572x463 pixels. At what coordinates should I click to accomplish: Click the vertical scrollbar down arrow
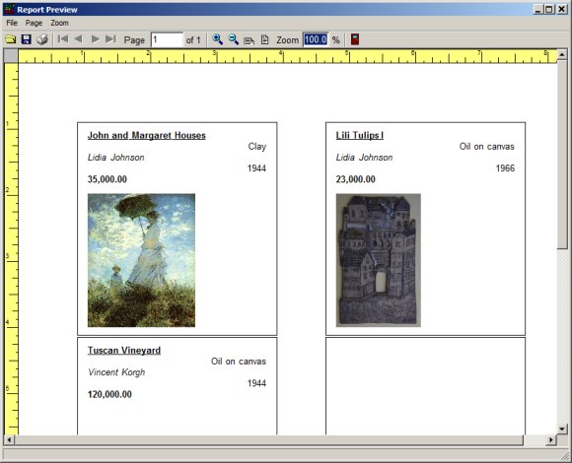pos(562,429)
